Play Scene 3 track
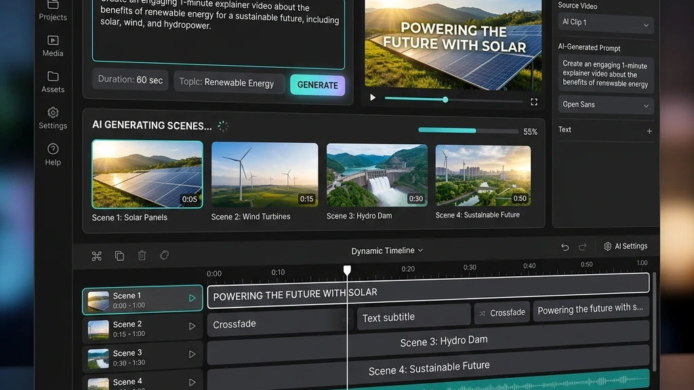The height and width of the screenshot is (390, 694). 192,354
